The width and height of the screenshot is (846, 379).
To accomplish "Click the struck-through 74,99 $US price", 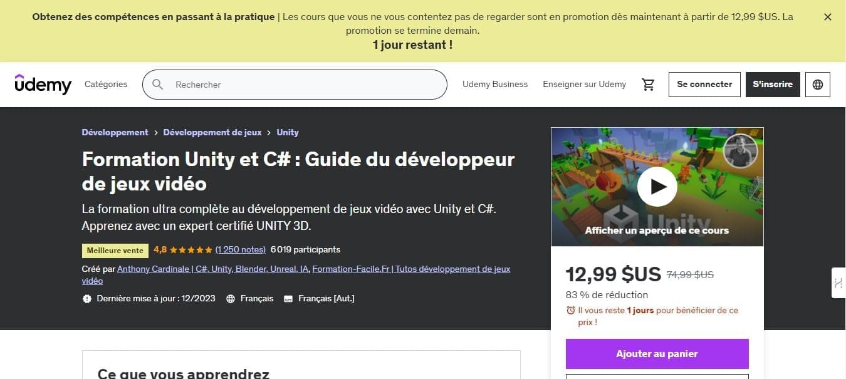I will (690, 274).
